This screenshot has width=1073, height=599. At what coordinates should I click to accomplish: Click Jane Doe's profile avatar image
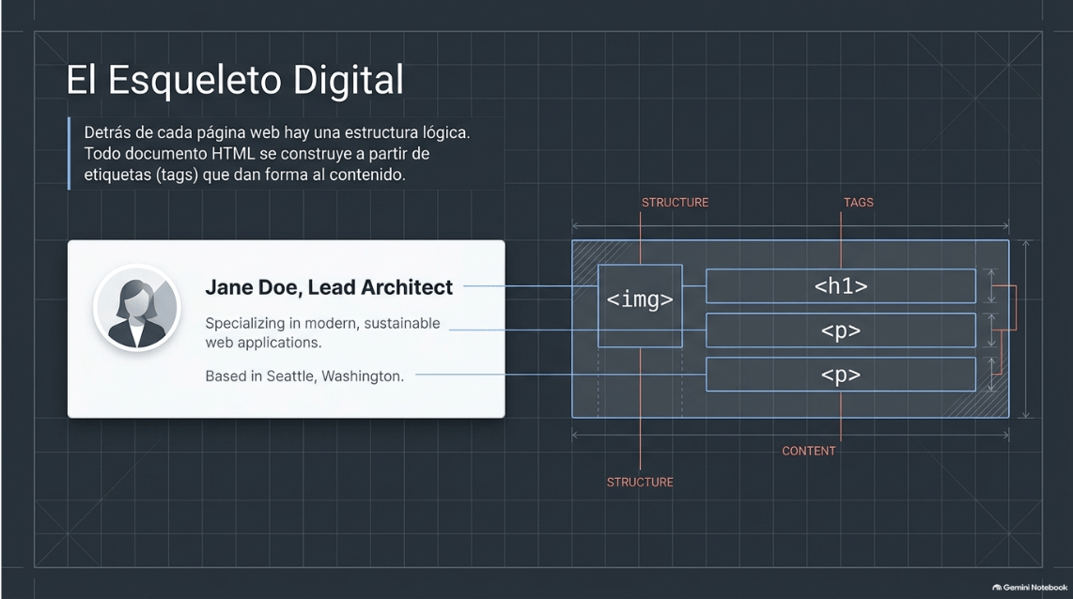click(137, 308)
